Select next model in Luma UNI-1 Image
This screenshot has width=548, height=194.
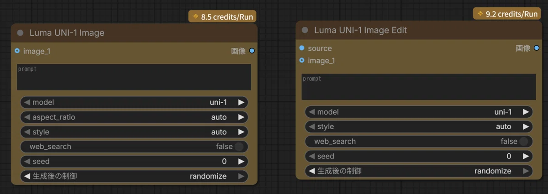(x=241, y=102)
